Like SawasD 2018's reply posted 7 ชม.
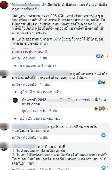 26,111
